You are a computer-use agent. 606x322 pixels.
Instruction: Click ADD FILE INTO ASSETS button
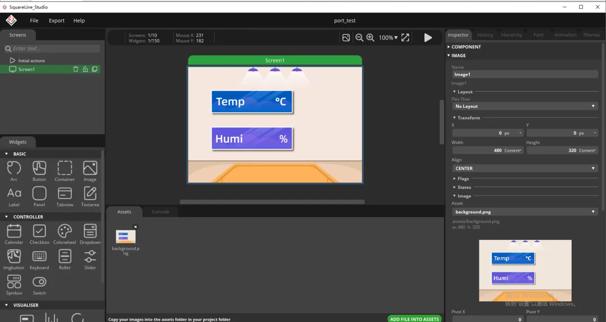pos(414,319)
